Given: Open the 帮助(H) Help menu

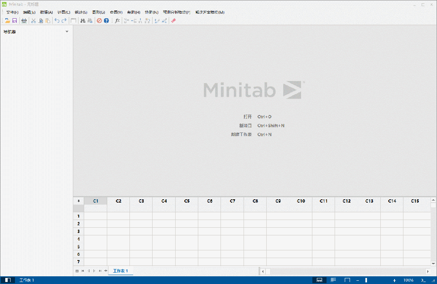Looking at the screenshot, I should point(134,12).
